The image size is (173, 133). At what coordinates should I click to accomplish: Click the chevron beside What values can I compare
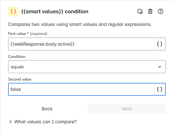[x=11, y=122]
